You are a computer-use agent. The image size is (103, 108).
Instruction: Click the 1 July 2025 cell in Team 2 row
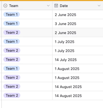click(78, 51)
